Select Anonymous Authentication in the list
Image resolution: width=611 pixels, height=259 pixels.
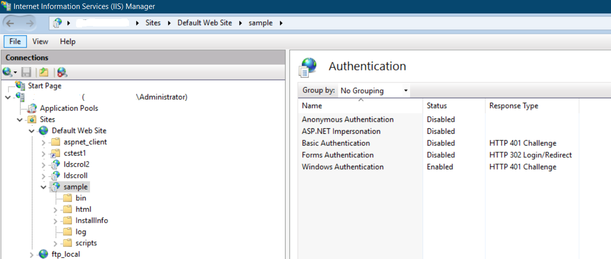(347, 119)
